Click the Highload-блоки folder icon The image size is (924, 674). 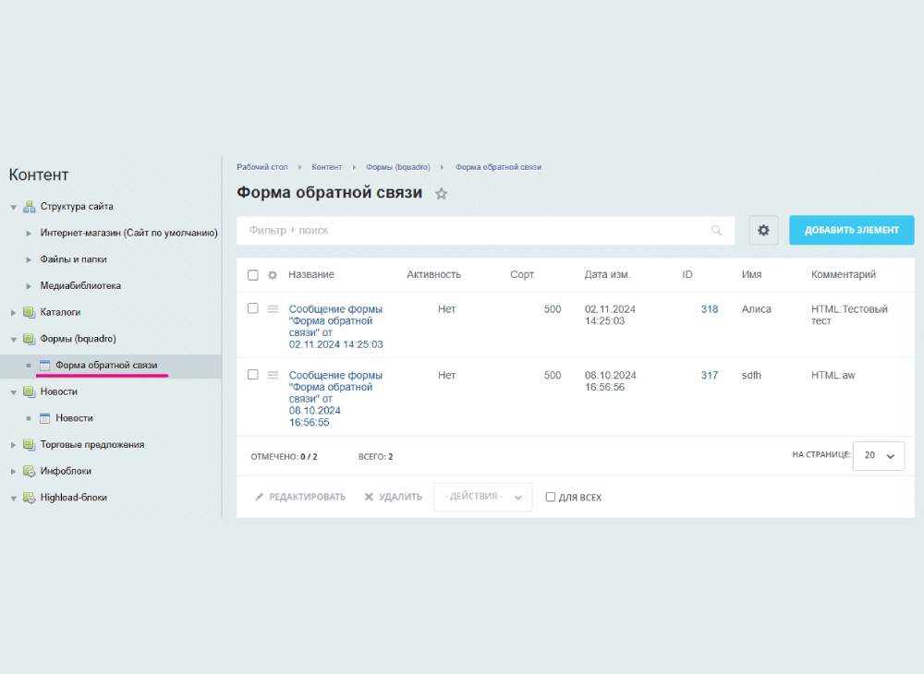tap(29, 498)
